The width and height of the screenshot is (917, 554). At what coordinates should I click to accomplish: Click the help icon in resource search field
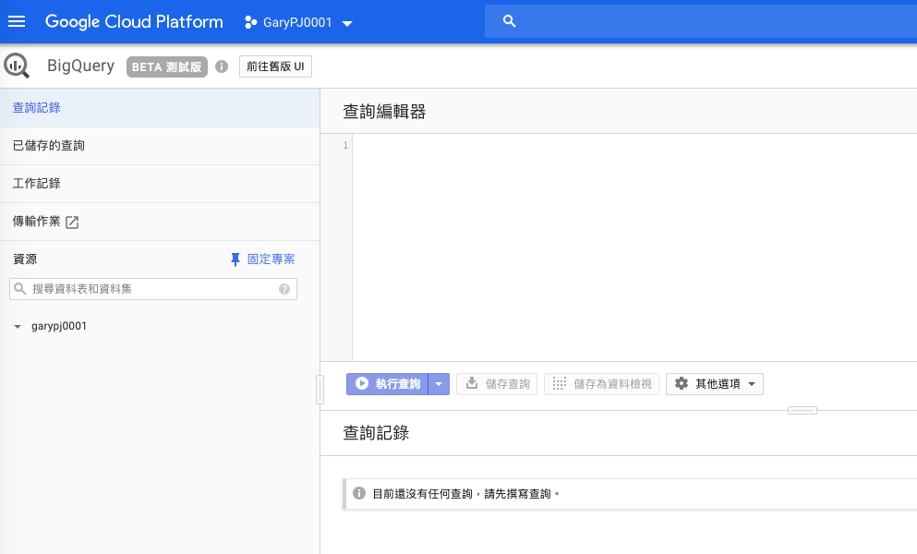pyautogui.click(x=284, y=289)
